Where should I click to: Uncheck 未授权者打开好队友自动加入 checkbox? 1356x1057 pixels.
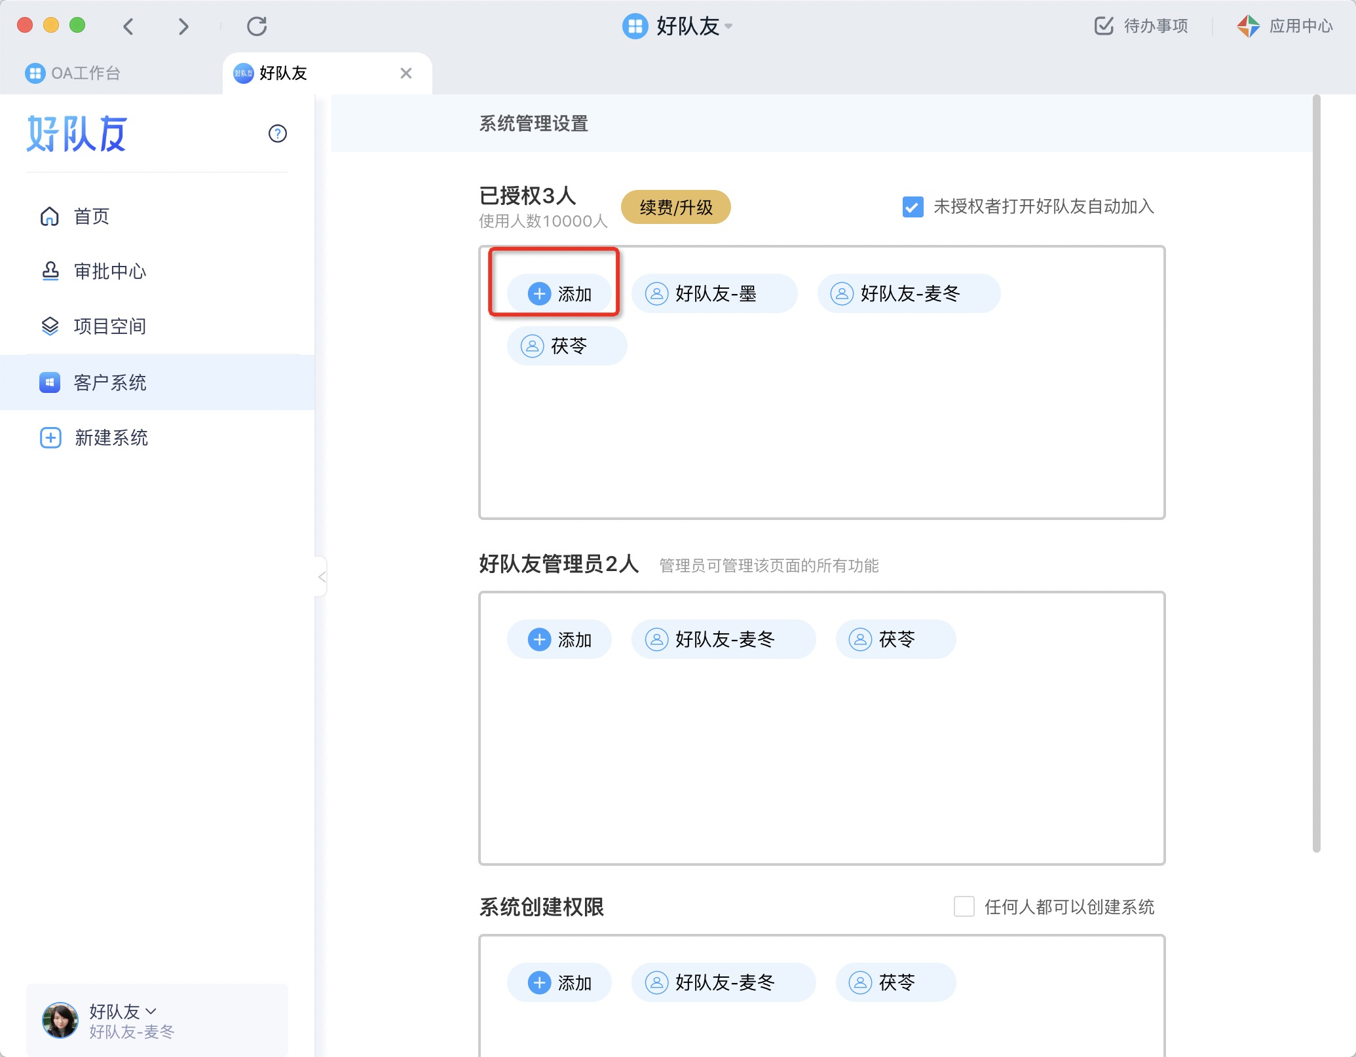pos(913,207)
